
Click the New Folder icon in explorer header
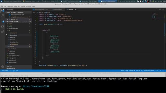click(24, 21)
